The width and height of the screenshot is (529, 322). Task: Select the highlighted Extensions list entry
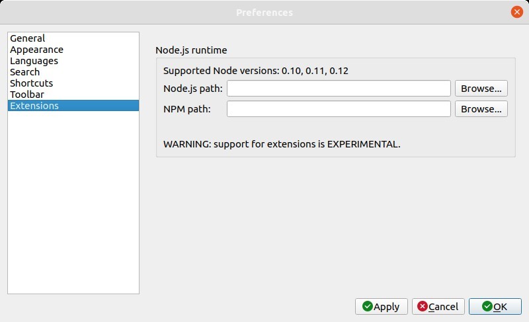tap(34, 106)
